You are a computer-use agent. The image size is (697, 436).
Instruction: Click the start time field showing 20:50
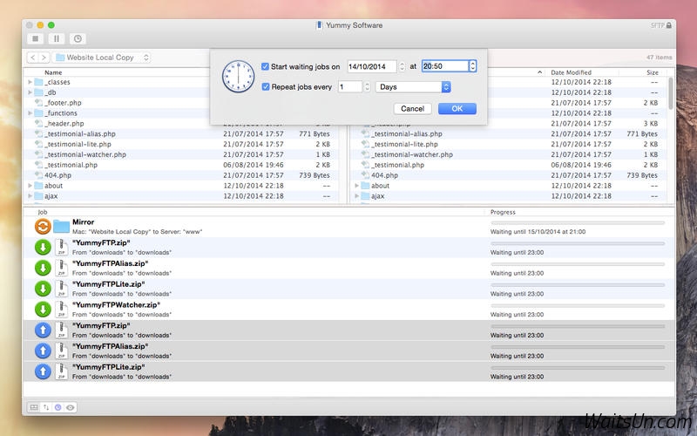tap(444, 66)
